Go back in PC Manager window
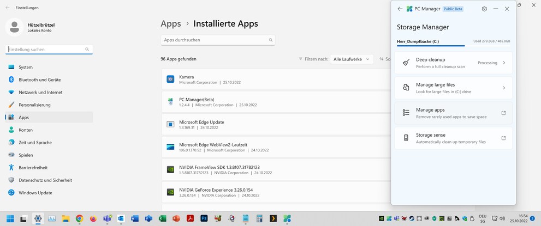This screenshot has width=541, height=226. pos(400,9)
